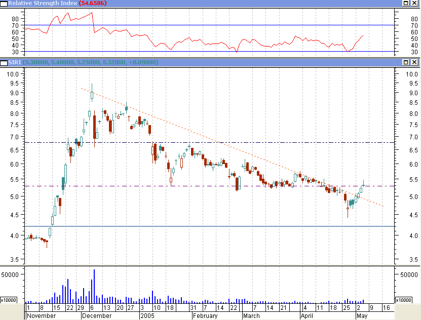Viewport: 421px width, 320px height.
Task: Close the Relative Strength Index panel
Action: tap(414, 3)
